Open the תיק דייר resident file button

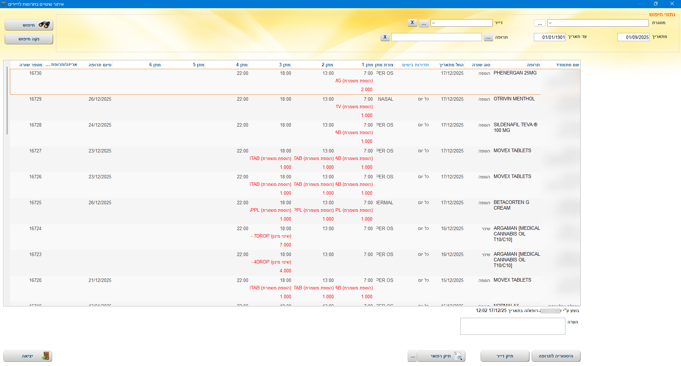click(505, 356)
